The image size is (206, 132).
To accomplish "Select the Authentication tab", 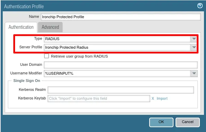I will (21, 27).
